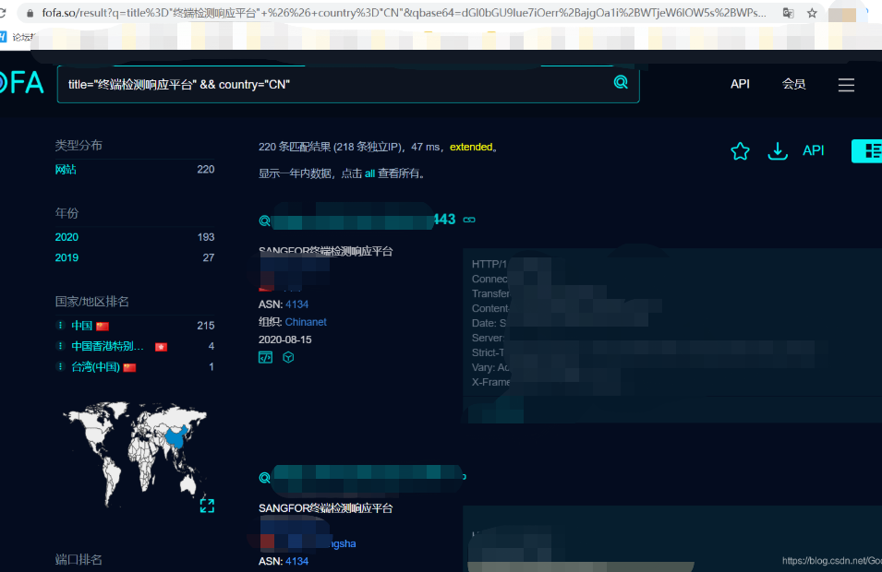This screenshot has width=882, height=572.
Task: Click the padlock icon in address bar
Action: point(30,13)
